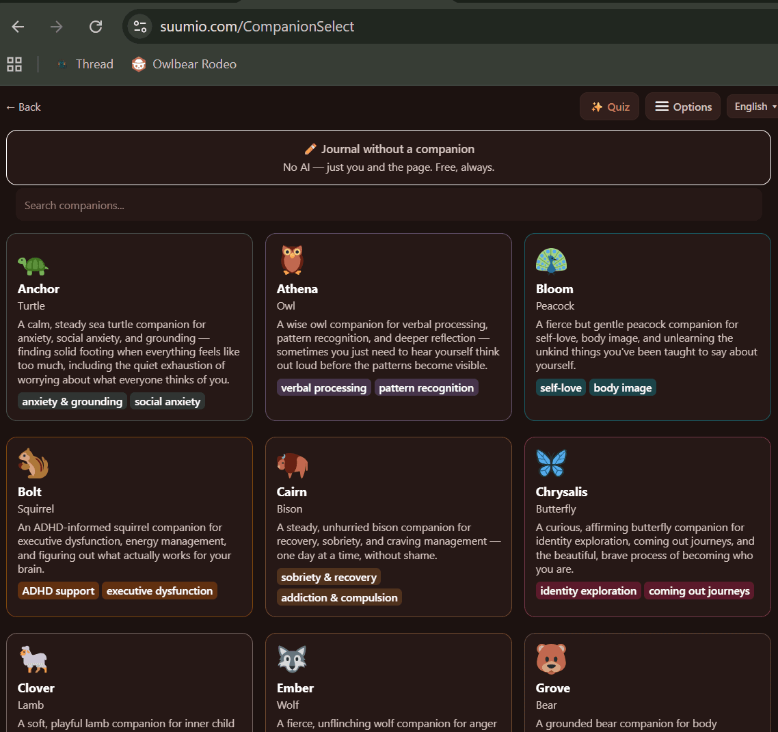
Task: Click the Bloom companion name
Action: coord(554,289)
